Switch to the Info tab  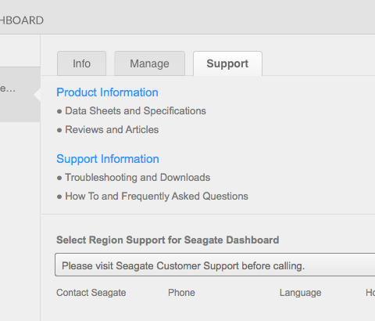point(81,63)
